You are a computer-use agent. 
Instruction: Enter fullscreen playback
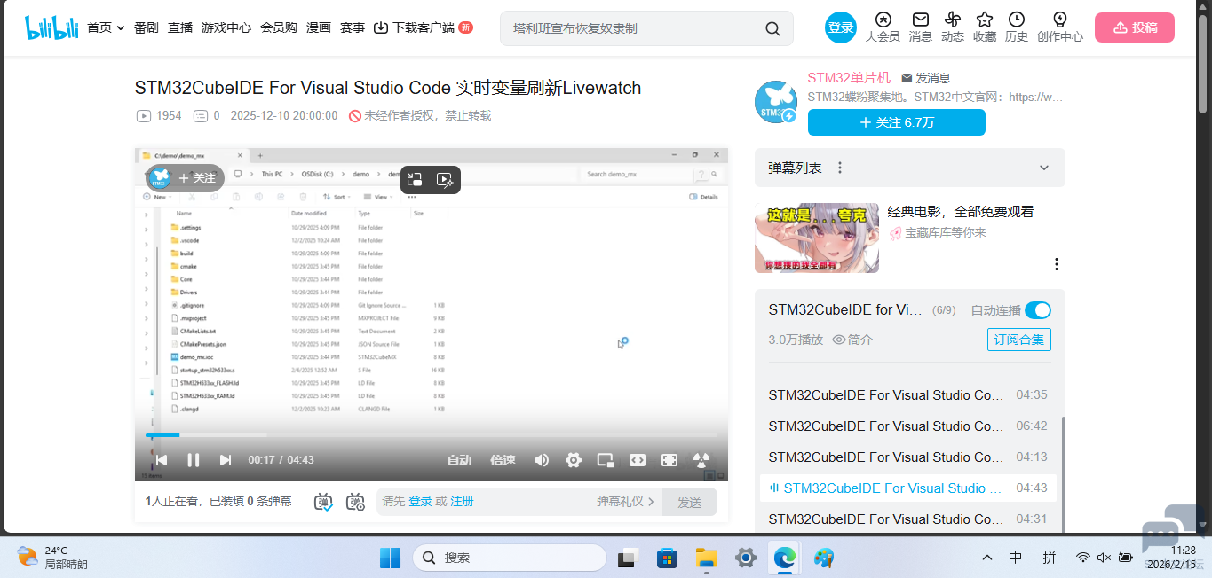coord(669,459)
